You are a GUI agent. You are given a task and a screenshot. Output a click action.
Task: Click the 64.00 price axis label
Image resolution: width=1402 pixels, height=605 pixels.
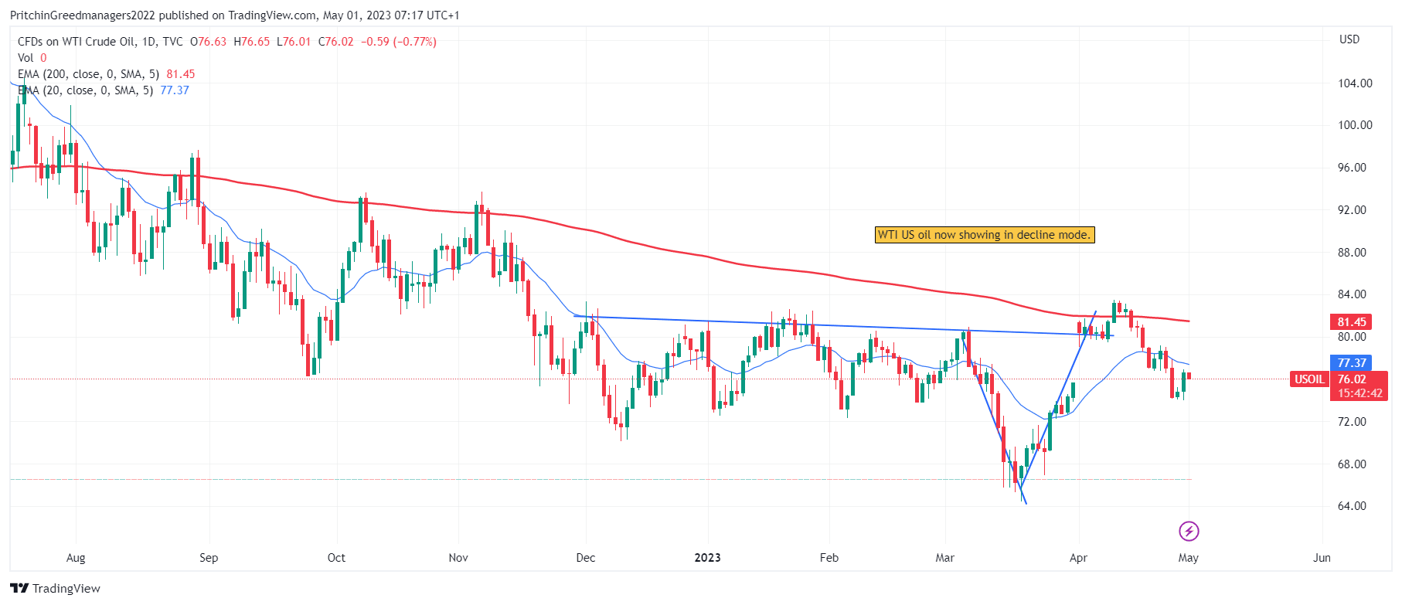pyautogui.click(x=1352, y=506)
